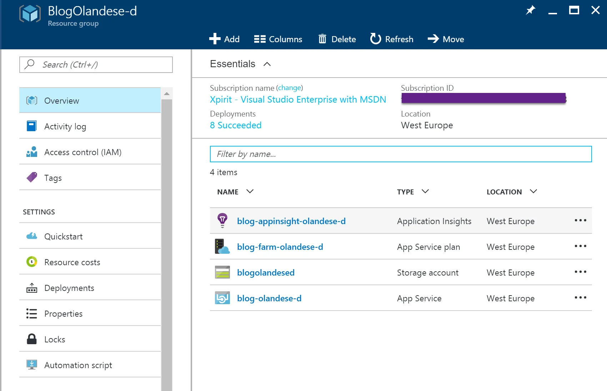Image resolution: width=607 pixels, height=391 pixels.
Task: Click the Add plus icon
Action: click(215, 39)
